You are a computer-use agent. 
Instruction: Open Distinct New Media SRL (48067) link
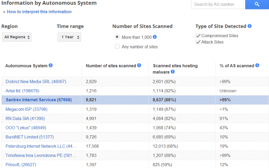pyautogui.click(x=36, y=82)
